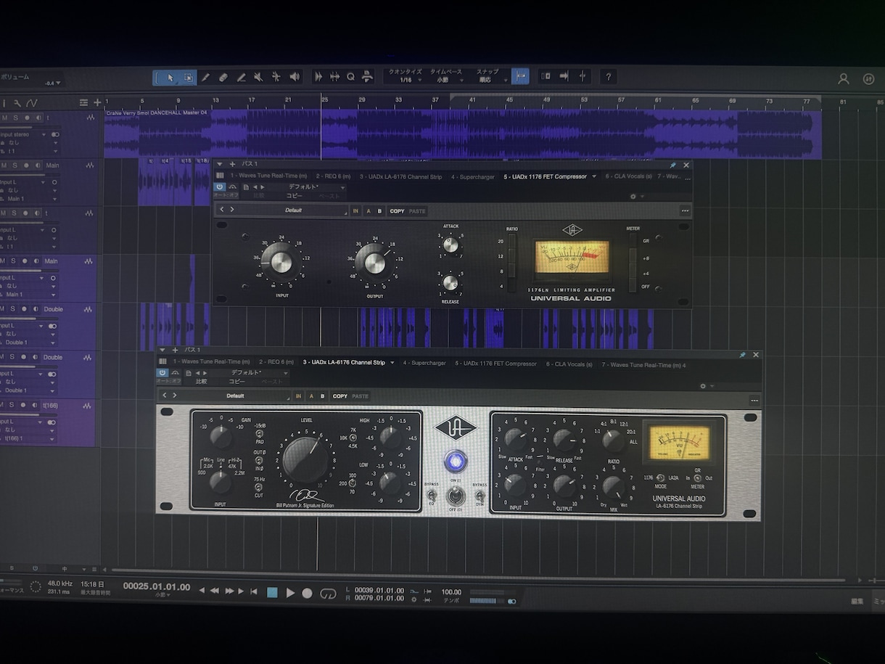Choose the Eraser tool
885x664 pixels.
pos(223,77)
